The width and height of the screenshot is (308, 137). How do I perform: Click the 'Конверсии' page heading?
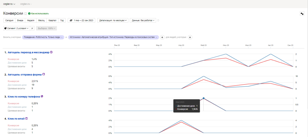[x=13, y=13]
